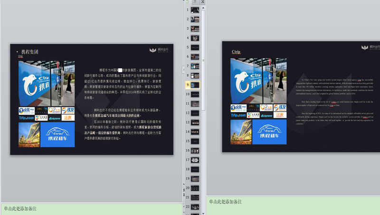Switch to the Outline tab in thumbnail pane
The width and height of the screenshot is (380, 215).
[x=195, y=2]
